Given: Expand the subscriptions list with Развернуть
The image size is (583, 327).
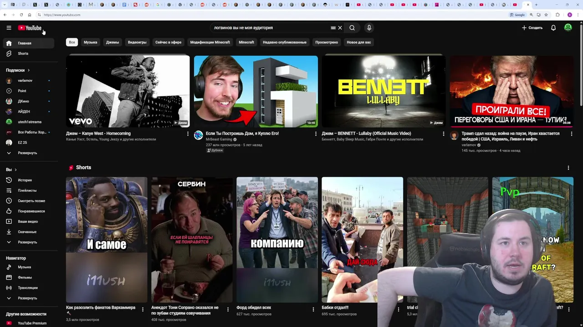Looking at the screenshot, I should [28, 153].
